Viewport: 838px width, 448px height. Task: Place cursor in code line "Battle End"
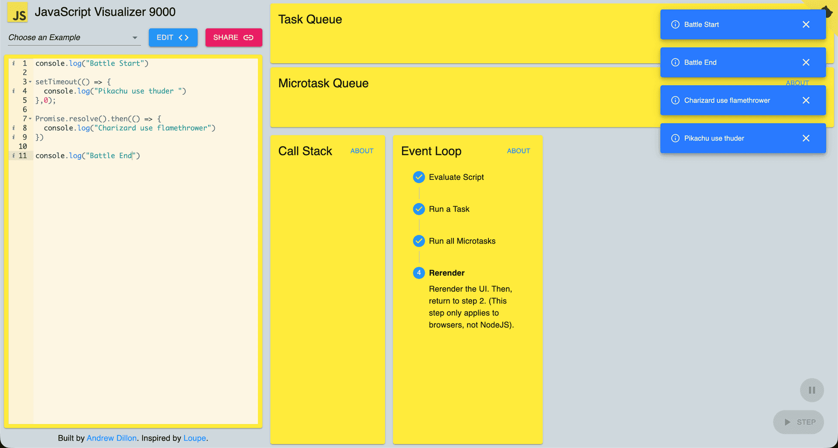pyautogui.click(x=88, y=155)
